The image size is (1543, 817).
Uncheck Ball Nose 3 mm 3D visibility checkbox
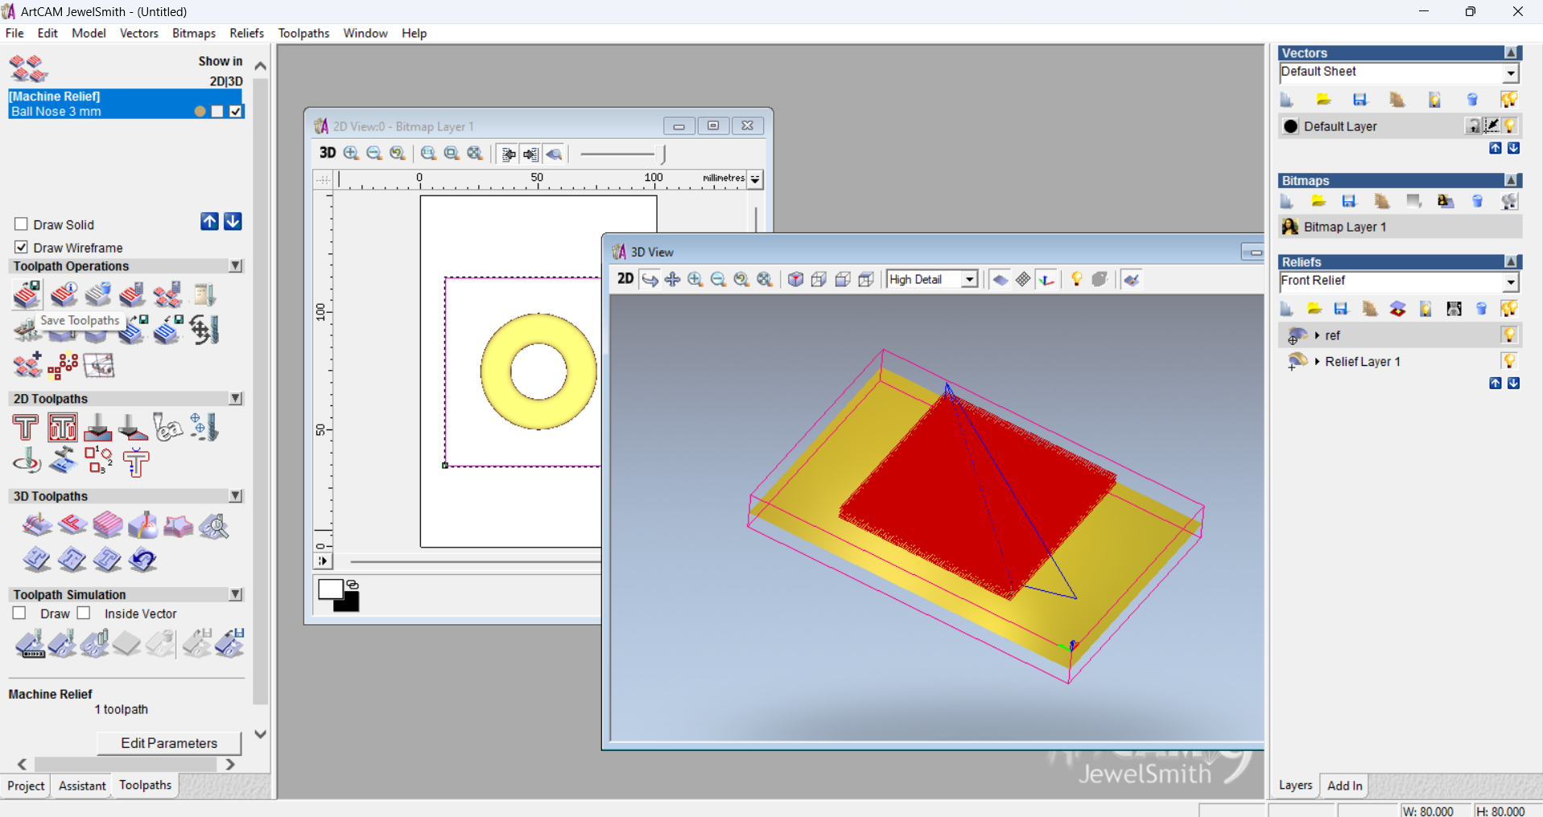[x=236, y=111]
